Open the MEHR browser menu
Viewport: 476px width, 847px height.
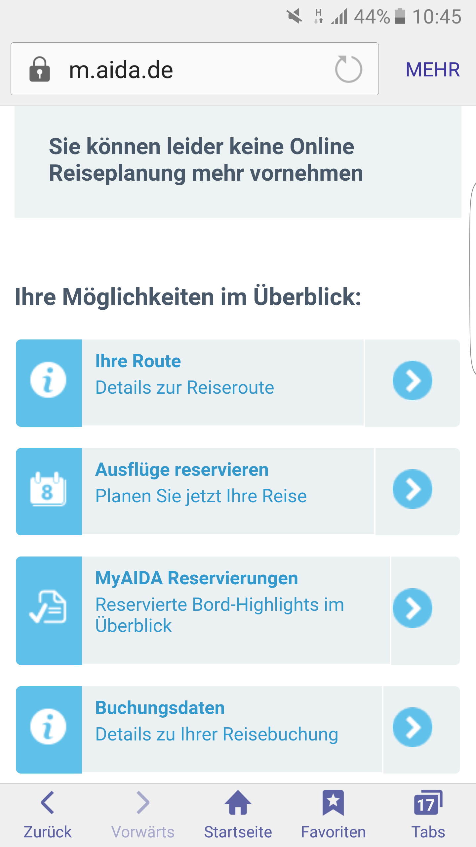pos(433,70)
